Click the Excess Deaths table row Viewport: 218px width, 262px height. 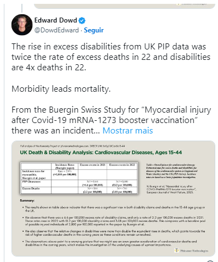[79, 190]
